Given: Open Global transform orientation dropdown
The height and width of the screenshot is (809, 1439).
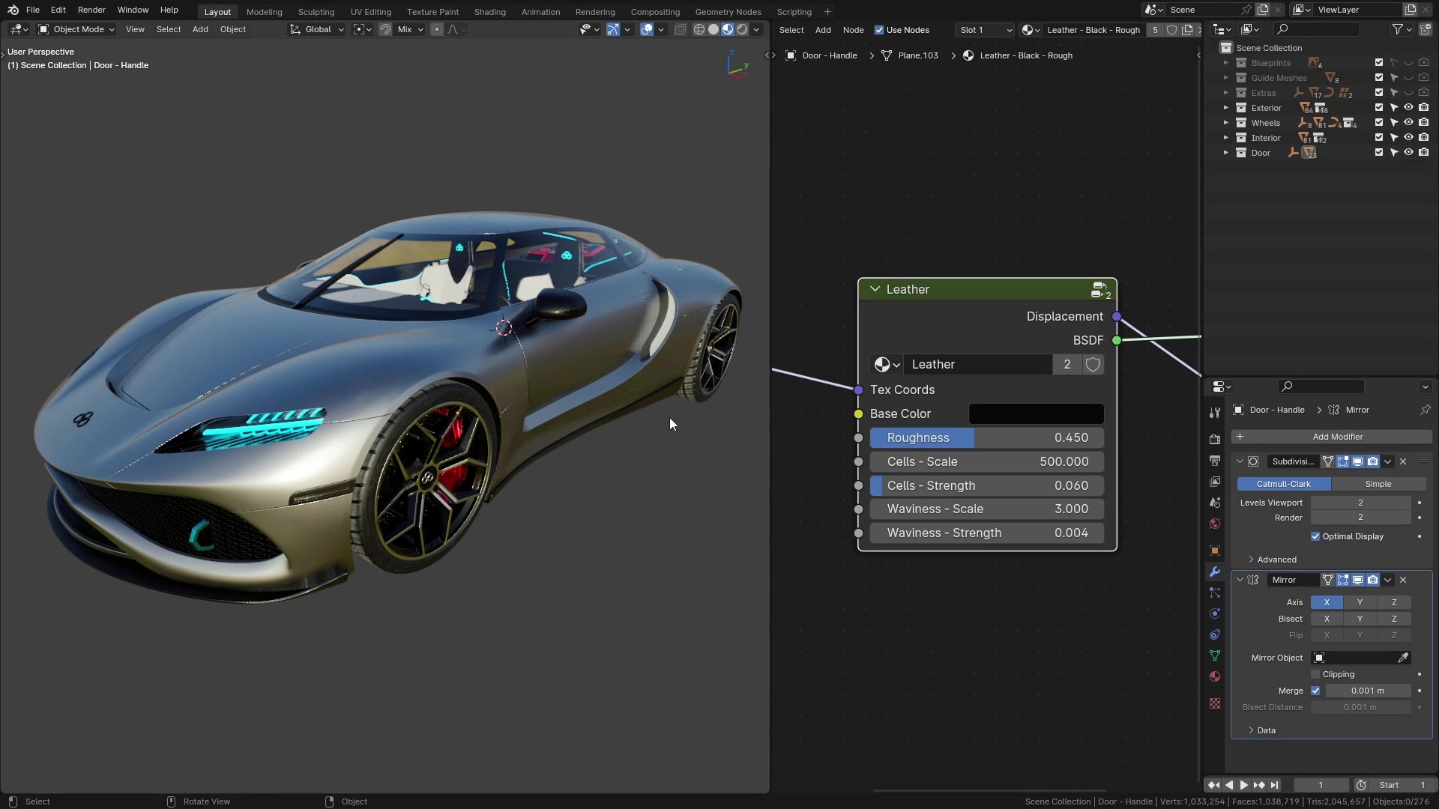Looking at the screenshot, I should (x=317, y=29).
